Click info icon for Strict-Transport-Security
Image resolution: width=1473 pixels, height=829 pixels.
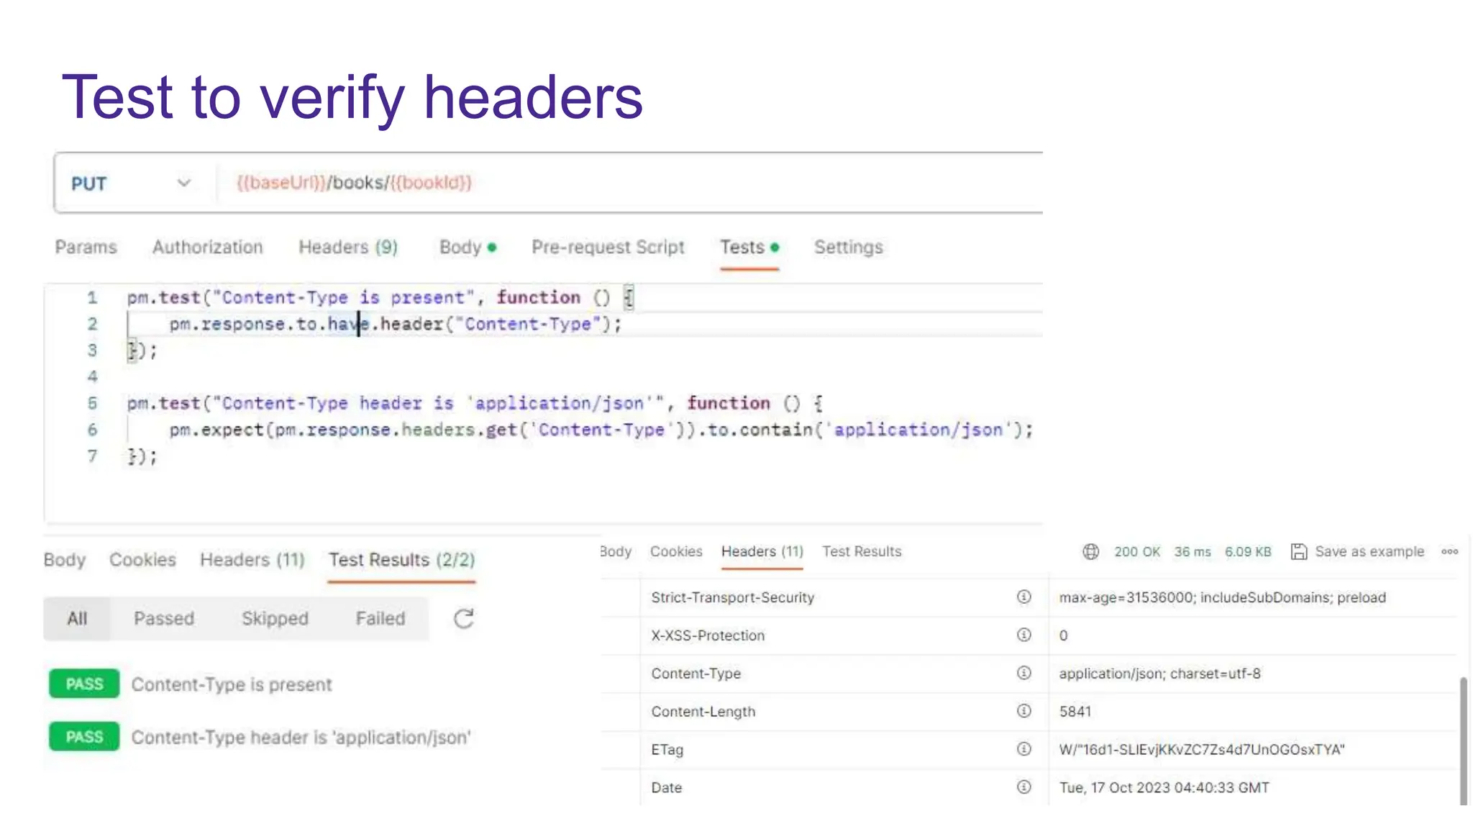[x=1023, y=597]
